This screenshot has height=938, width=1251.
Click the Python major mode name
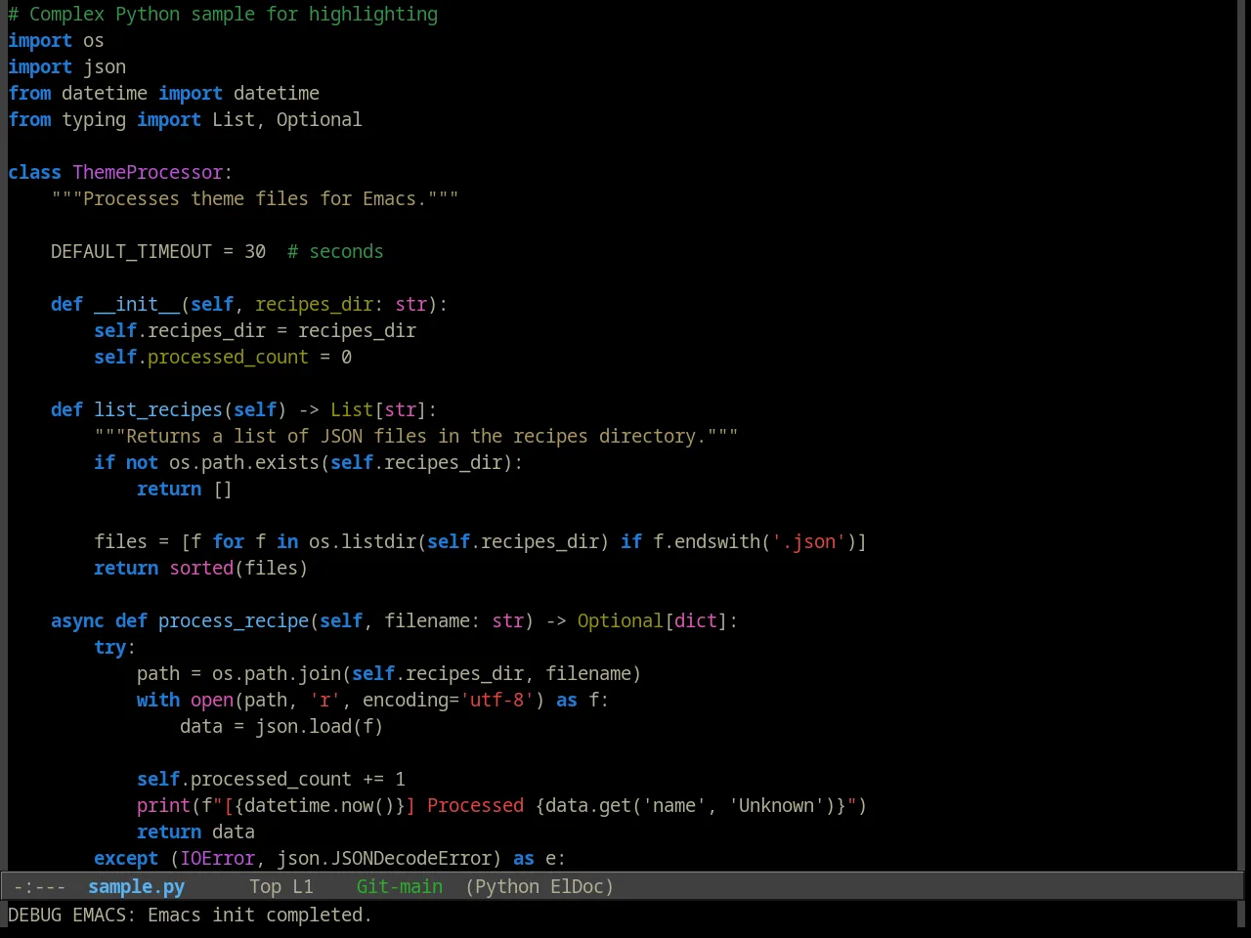506,886
